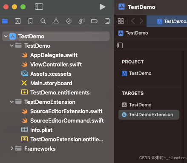This screenshot has width=187, height=163.
Task: Select TestDemo under PROJECT
Action: (137, 73)
